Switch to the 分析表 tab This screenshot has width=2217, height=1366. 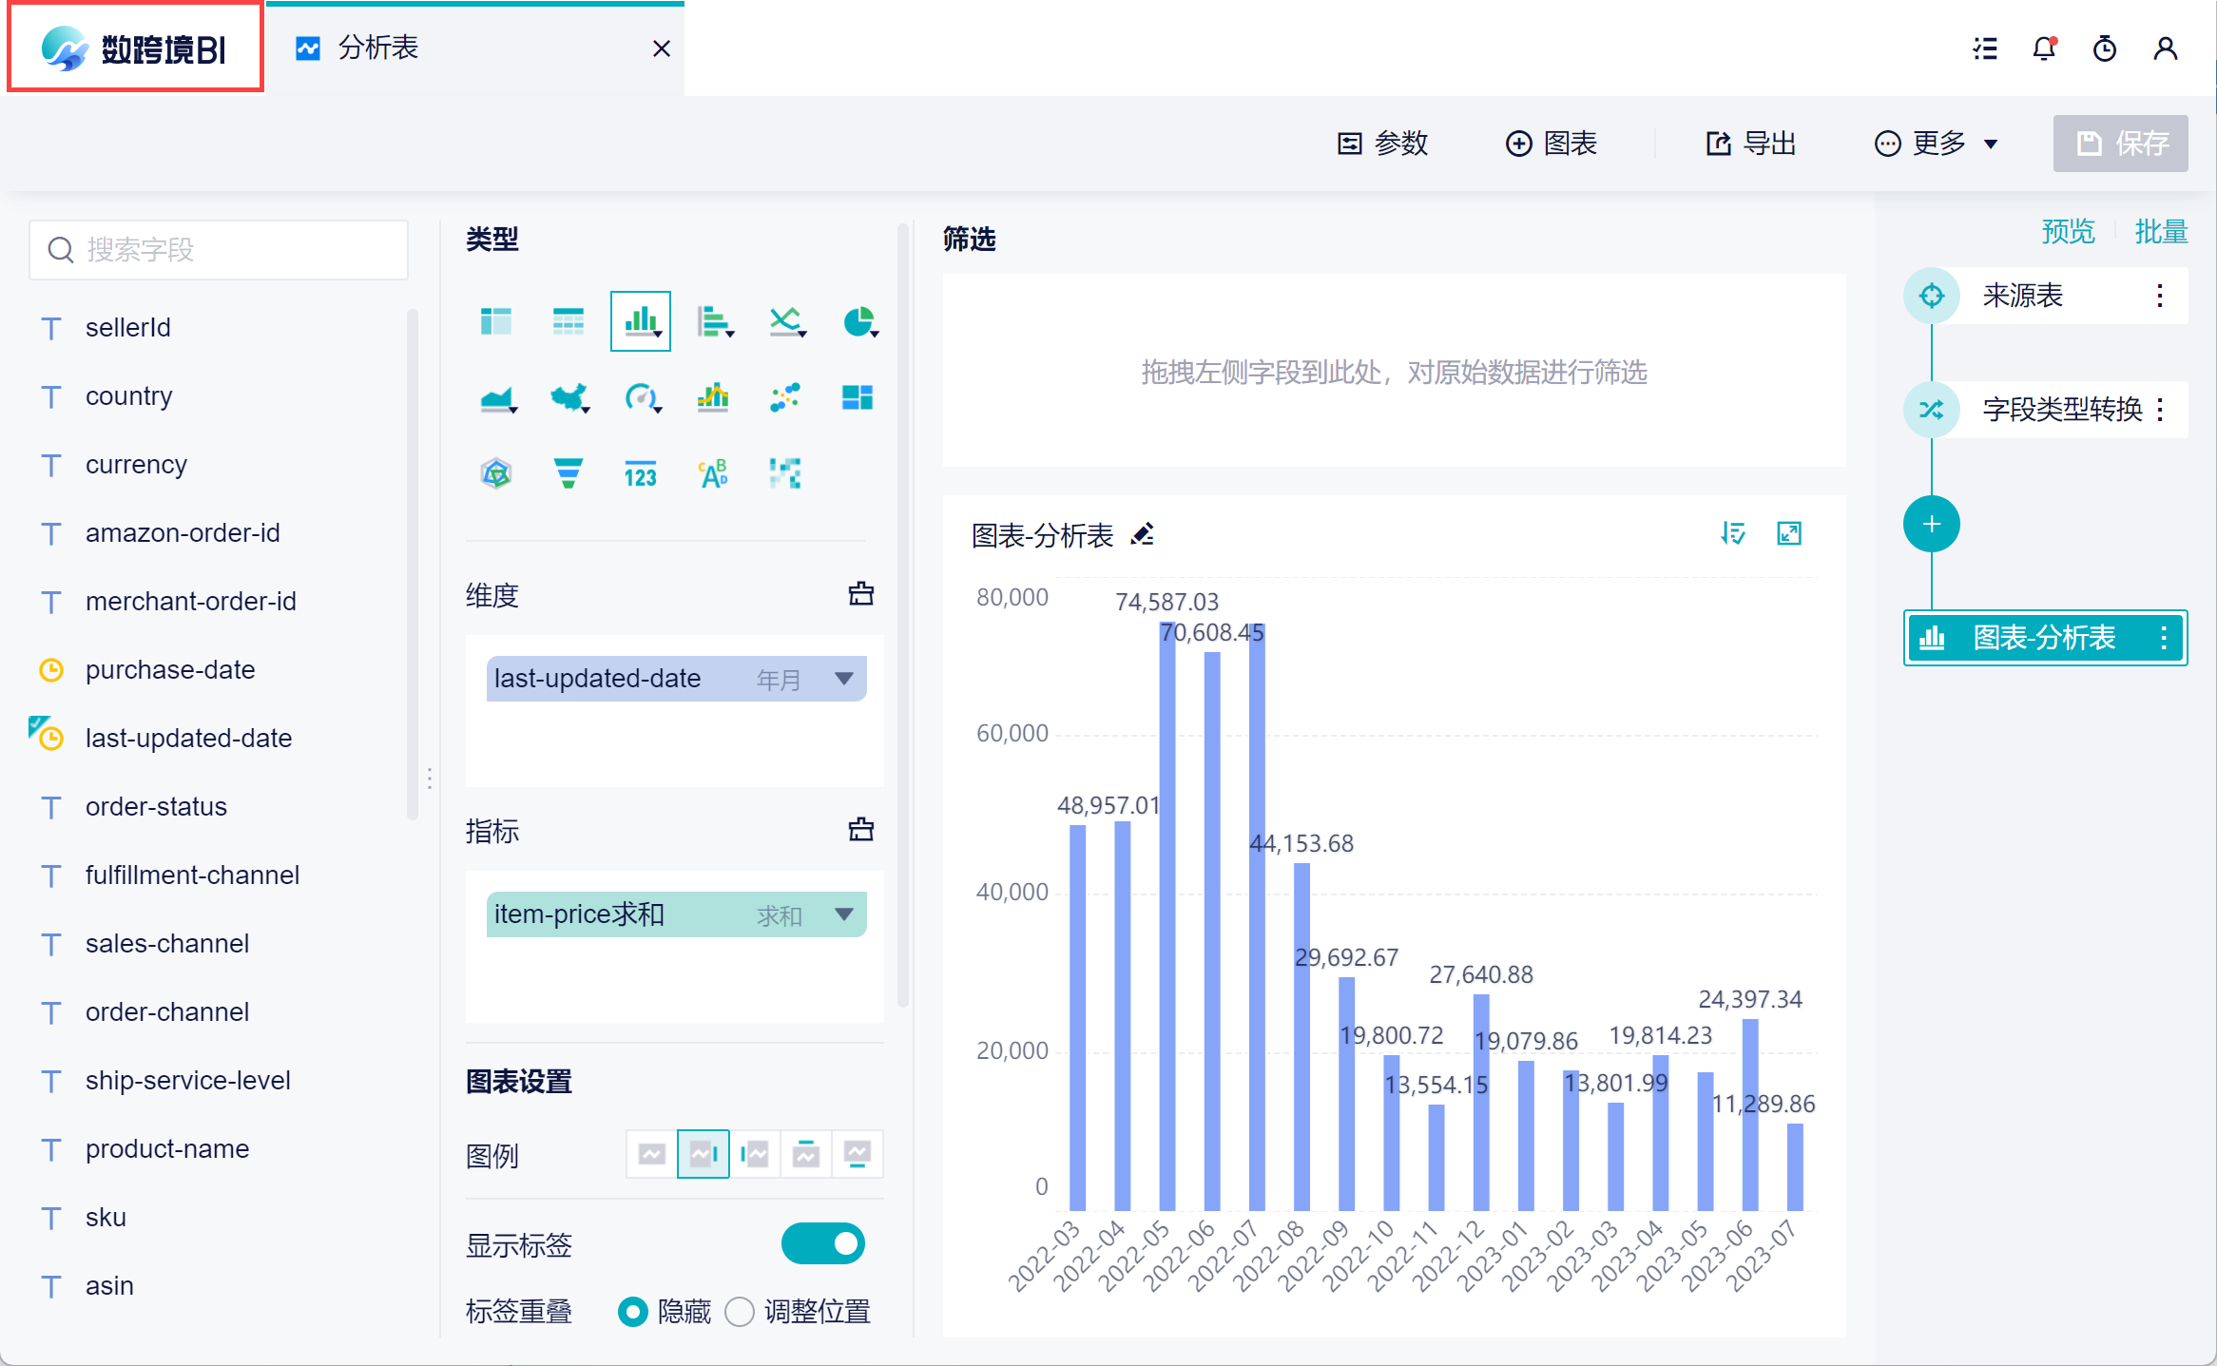point(378,48)
